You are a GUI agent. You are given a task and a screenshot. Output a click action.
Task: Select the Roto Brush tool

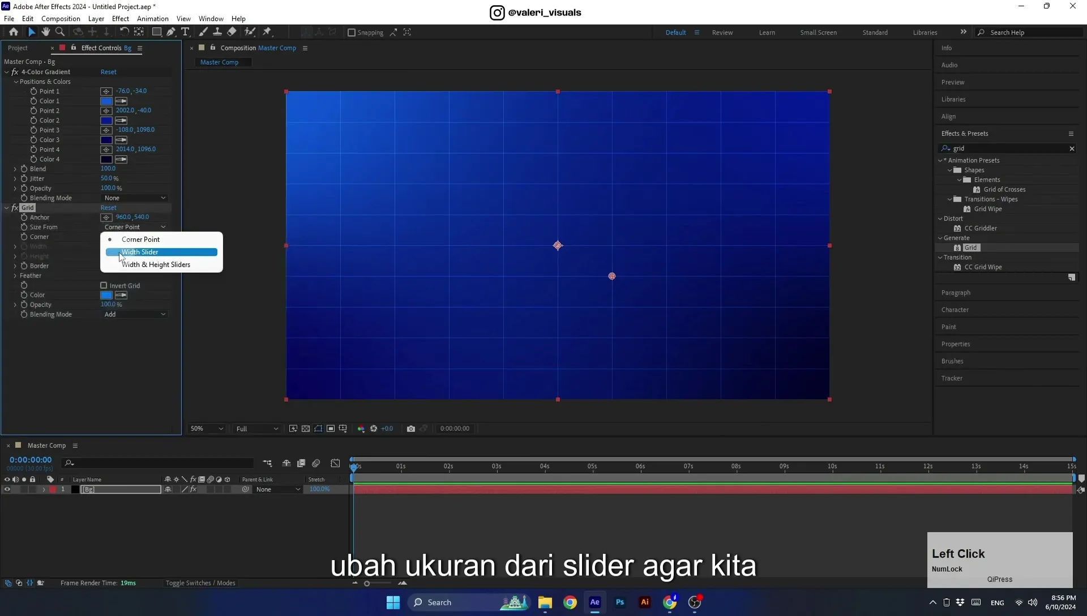point(250,32)
